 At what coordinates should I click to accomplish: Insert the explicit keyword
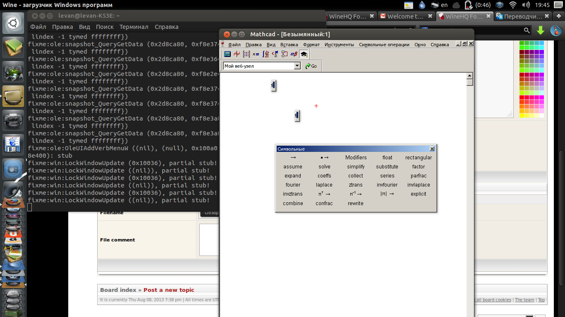[419, 194]
